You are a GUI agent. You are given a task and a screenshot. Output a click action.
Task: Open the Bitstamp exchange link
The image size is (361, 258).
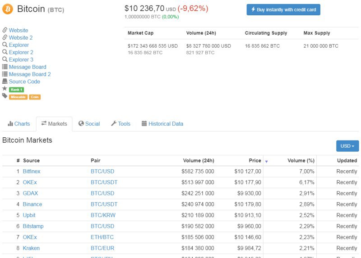33,226
